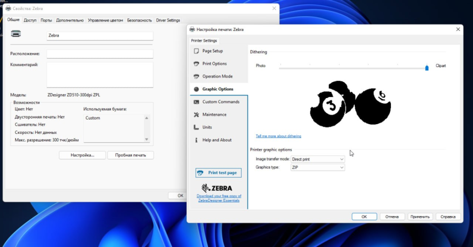Click OK in print settings dialog

tap(364, 217)
